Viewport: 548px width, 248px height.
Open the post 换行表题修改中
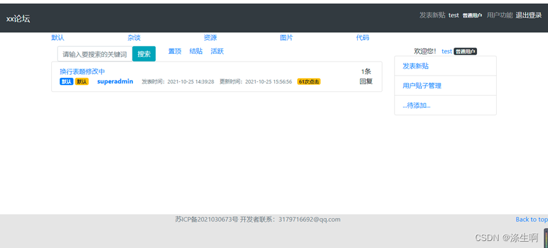pos(82,72)
